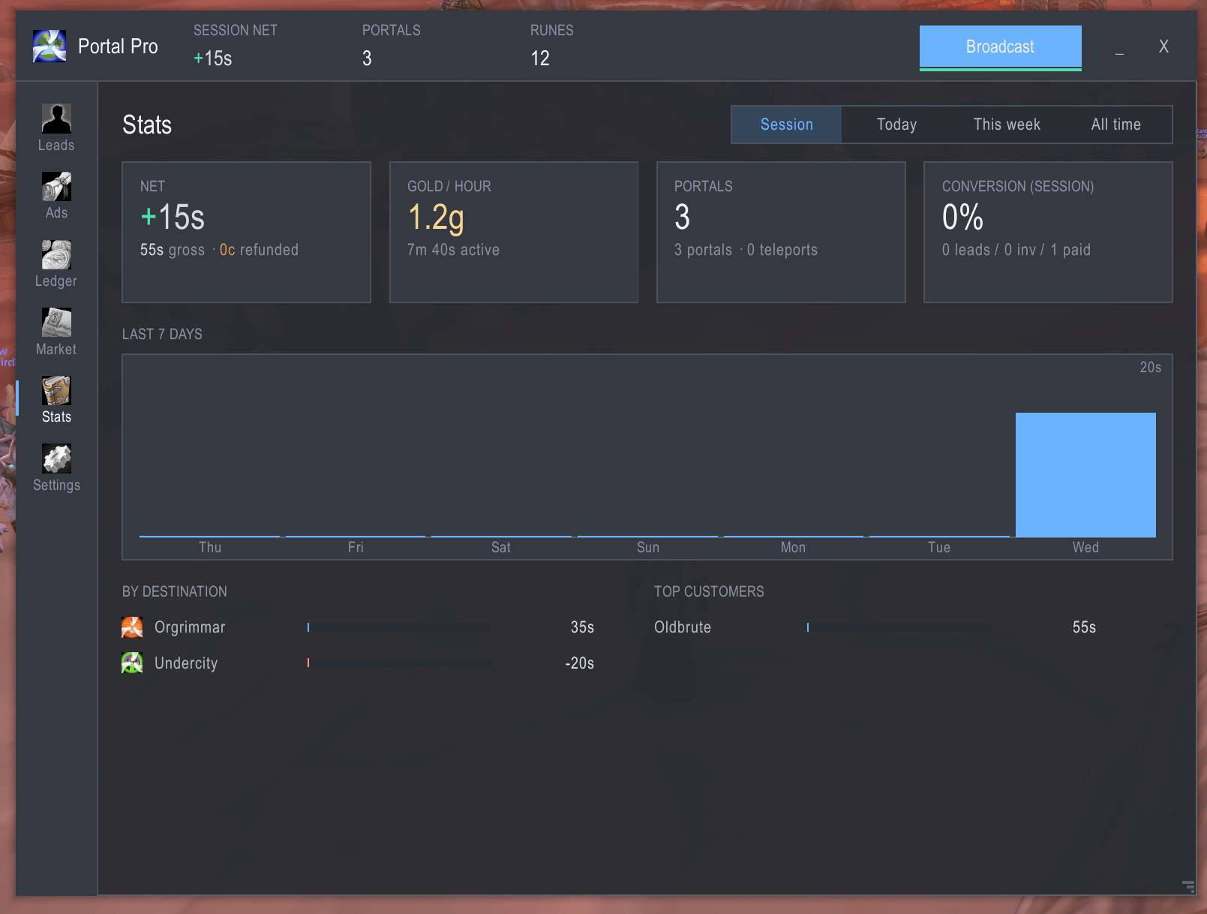The image size is (1207, 914).
Task: Open the Market sidebar icon
Action: (x=56, y=323)
